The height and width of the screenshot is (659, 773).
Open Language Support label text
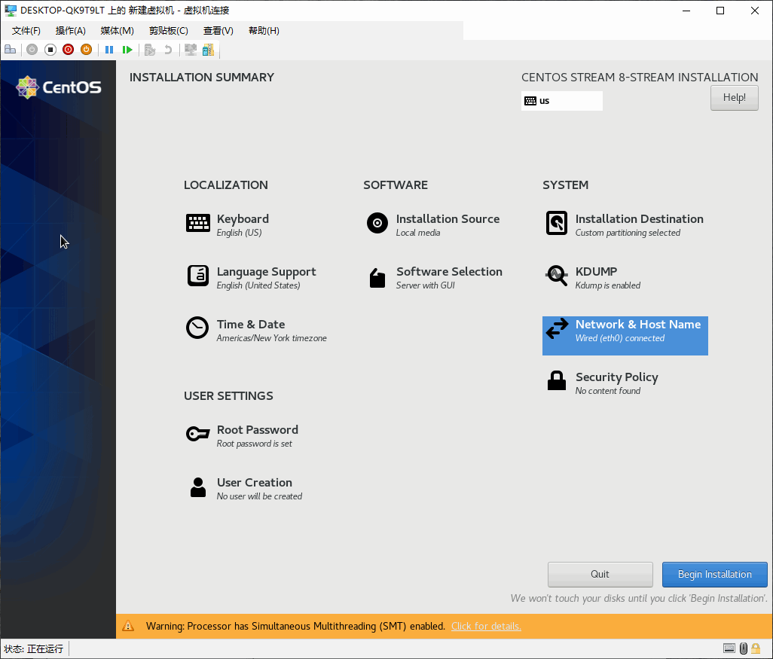coord(266,272)
